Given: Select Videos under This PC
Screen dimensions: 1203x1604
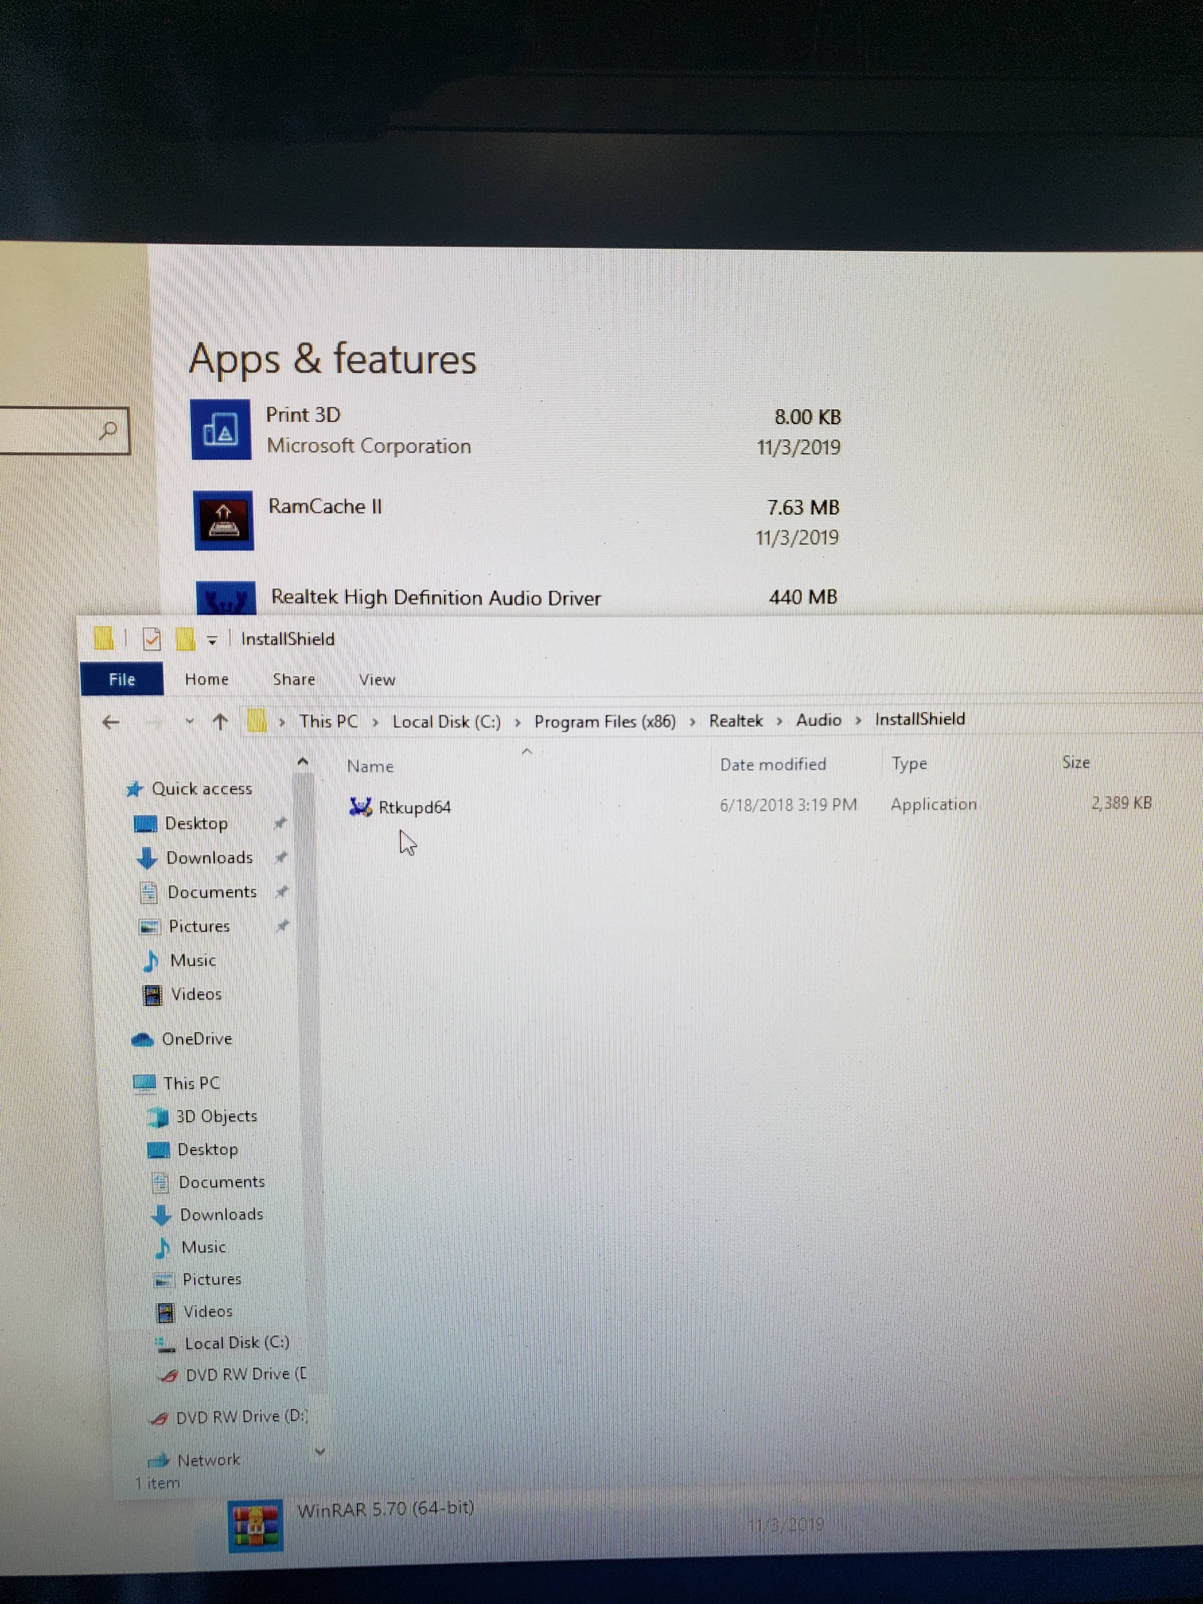Looking at the screenshot, I should point(208,1312).
